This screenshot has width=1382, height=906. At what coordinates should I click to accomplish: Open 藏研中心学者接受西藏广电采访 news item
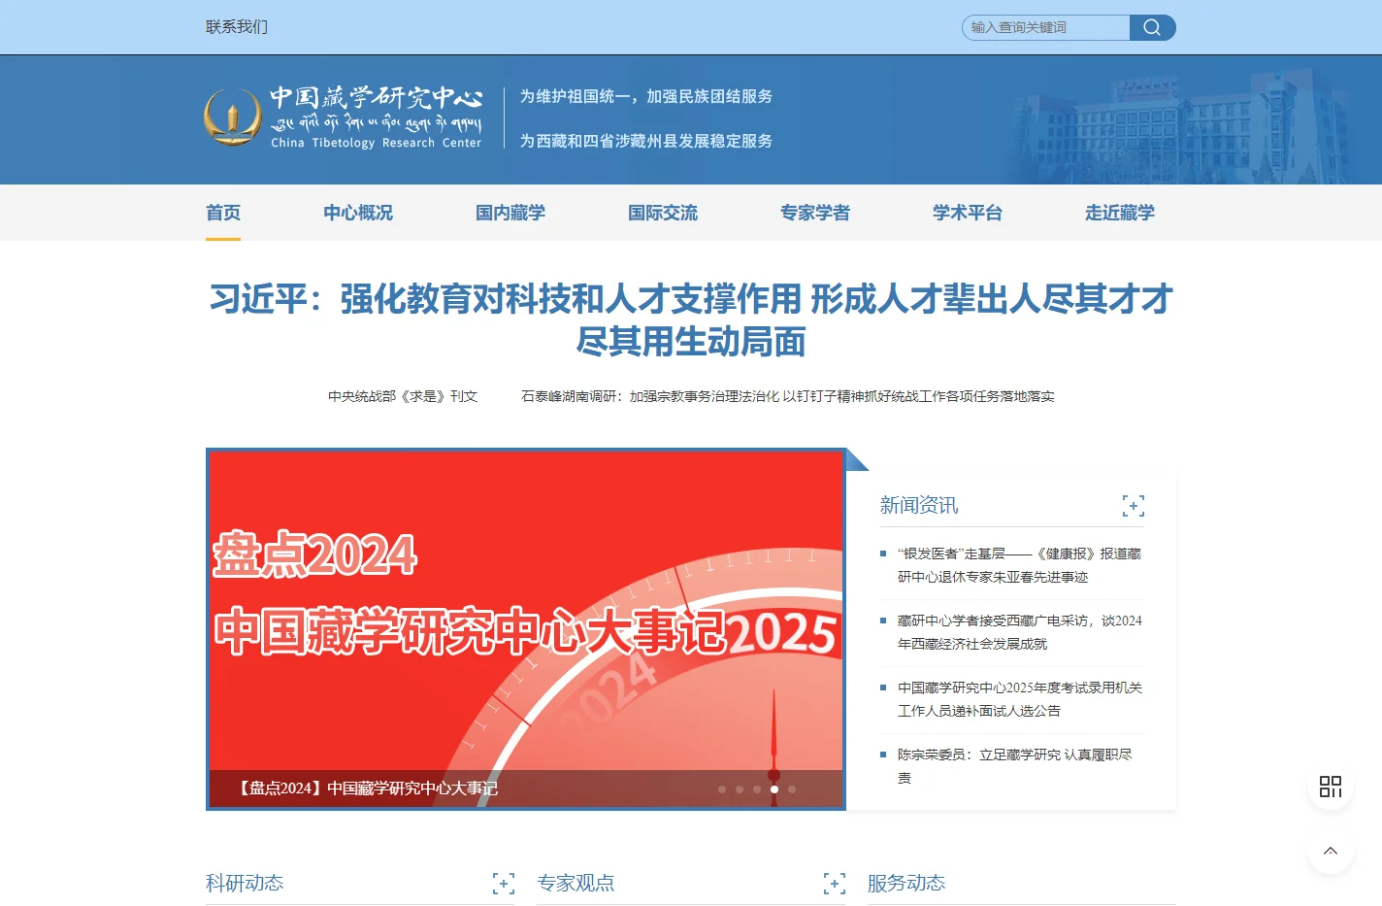pos(1019,632)
